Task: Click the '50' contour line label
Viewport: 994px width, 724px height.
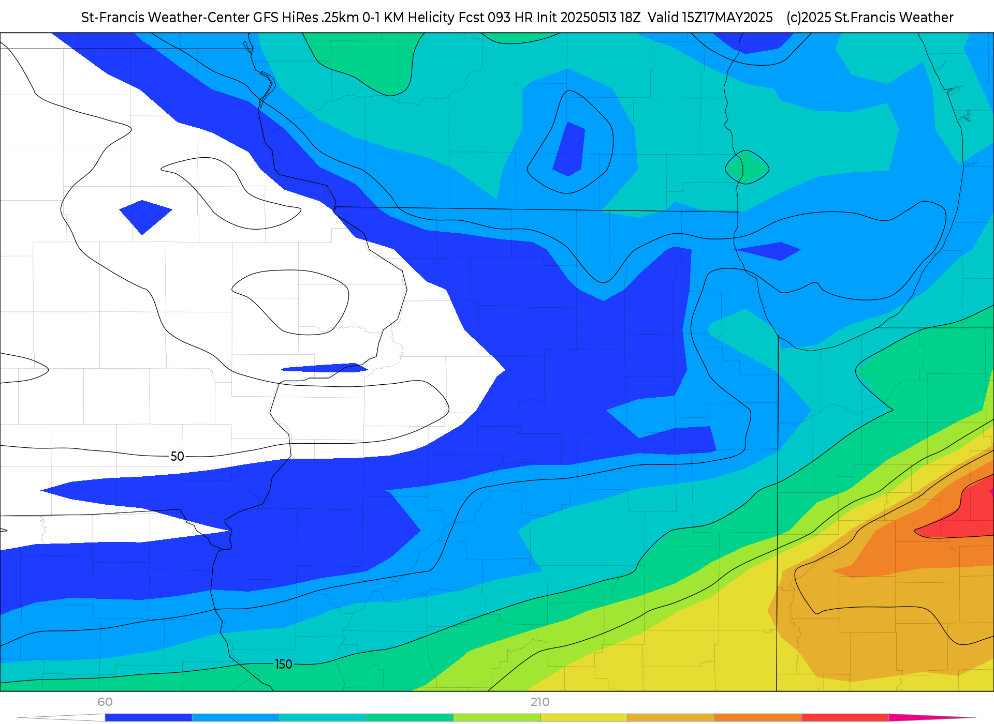Action: (x=177, y=456)
